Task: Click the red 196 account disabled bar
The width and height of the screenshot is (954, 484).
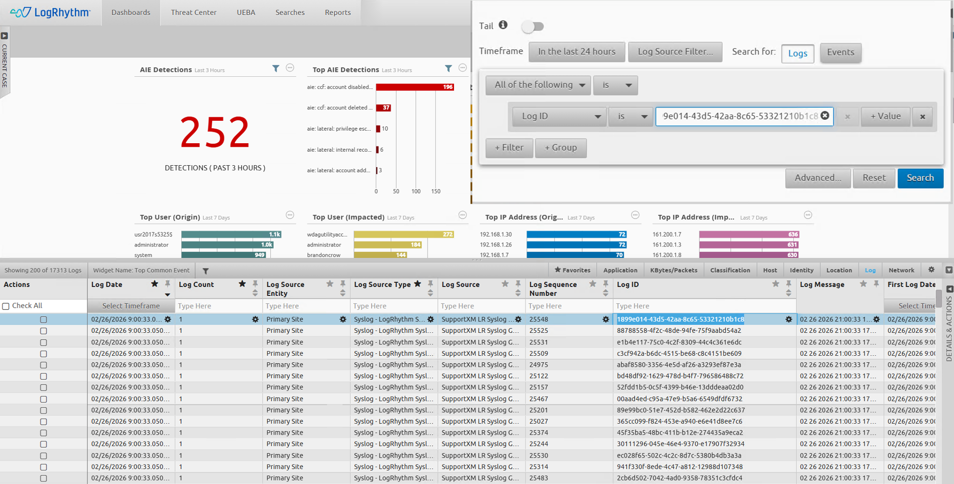Action: (415, 87)
